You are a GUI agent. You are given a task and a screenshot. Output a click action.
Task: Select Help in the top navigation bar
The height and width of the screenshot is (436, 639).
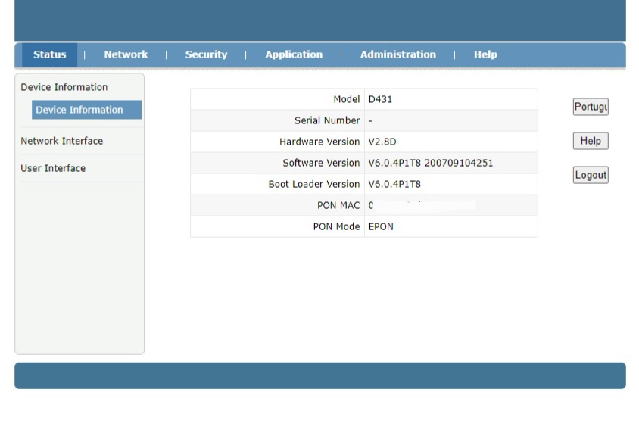tap(485, 54)
